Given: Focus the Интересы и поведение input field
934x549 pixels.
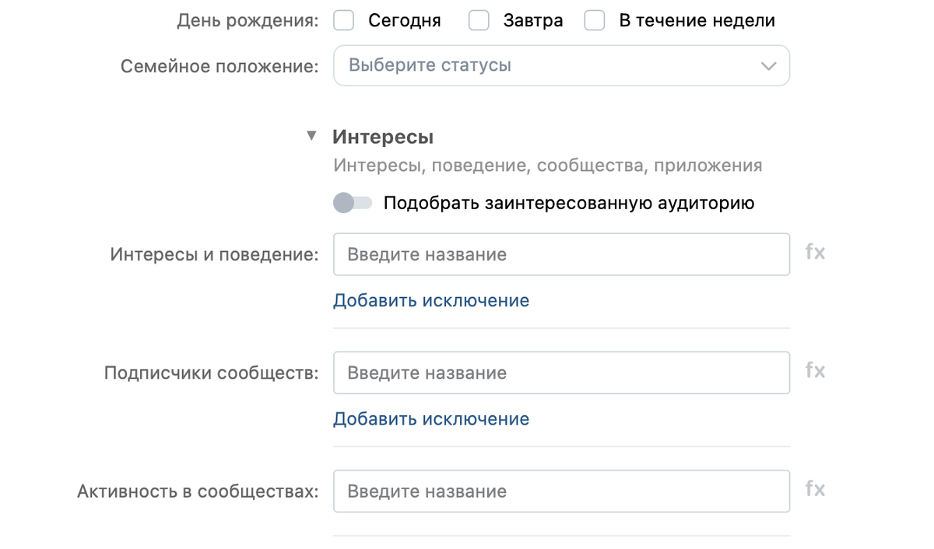Looking at the screenshot, I should (561, 254).
